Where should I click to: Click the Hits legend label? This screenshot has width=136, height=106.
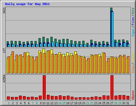(x=133, y=11)
